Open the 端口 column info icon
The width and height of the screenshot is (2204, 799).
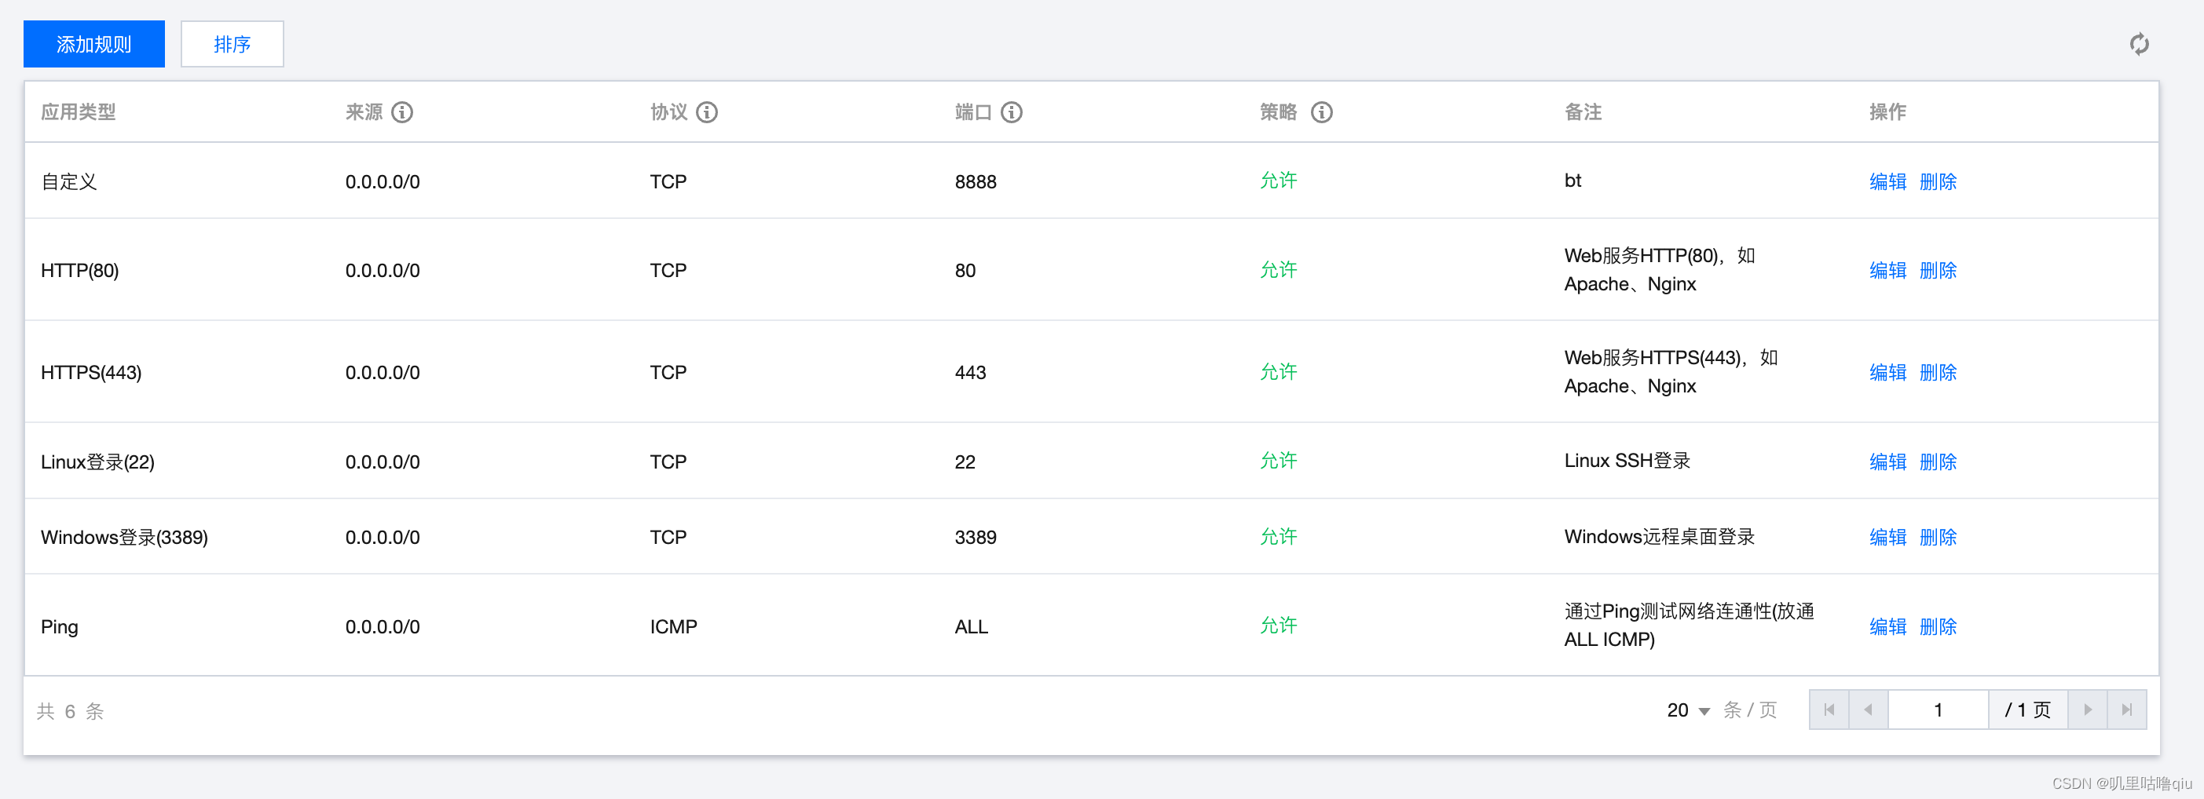(x=1012, y=112)
